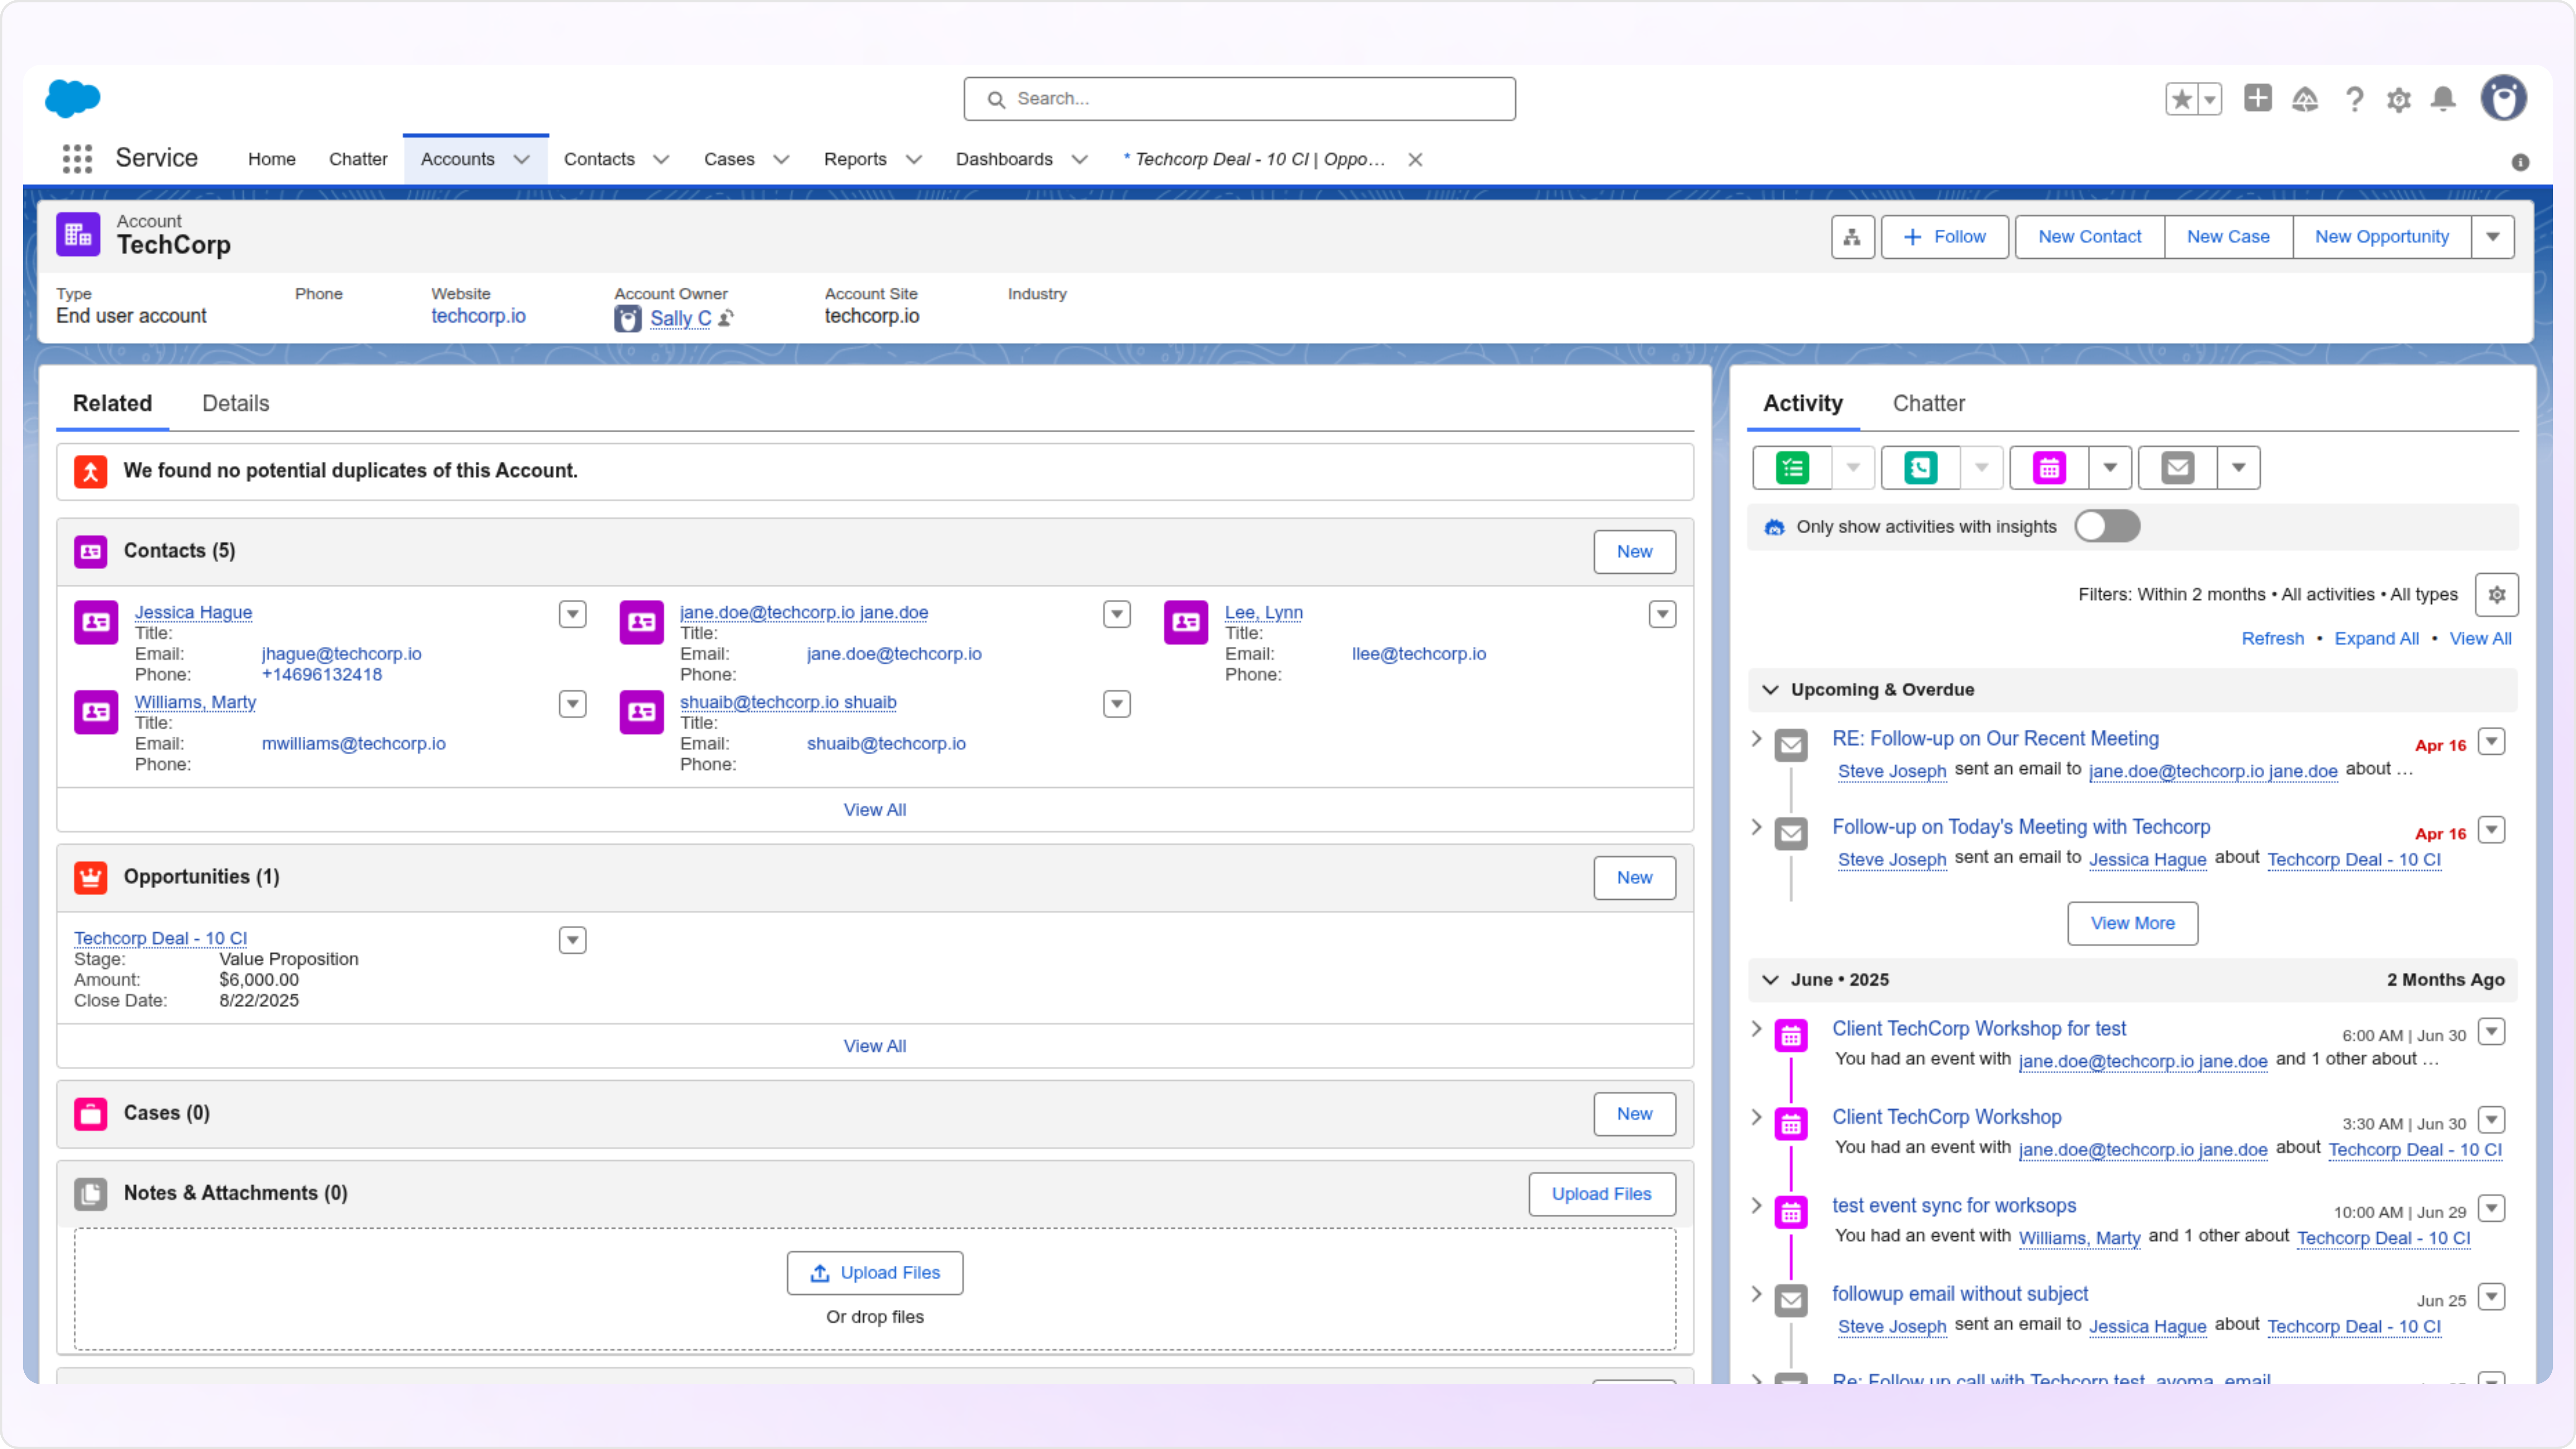Click the New Task checklist icon

[1792, 468]
